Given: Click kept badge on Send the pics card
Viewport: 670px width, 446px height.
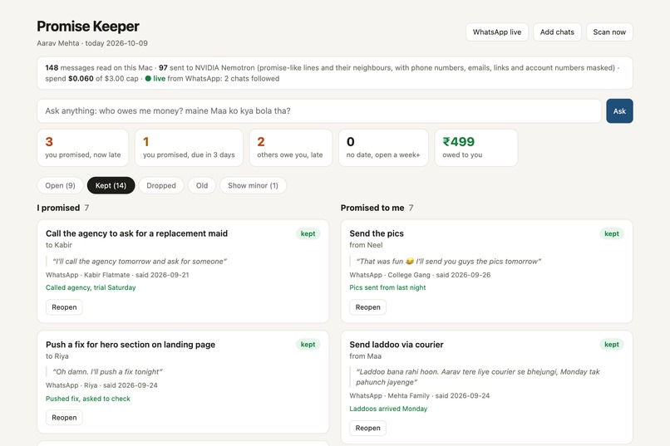Looking at the screenshot, I should 612,233.
